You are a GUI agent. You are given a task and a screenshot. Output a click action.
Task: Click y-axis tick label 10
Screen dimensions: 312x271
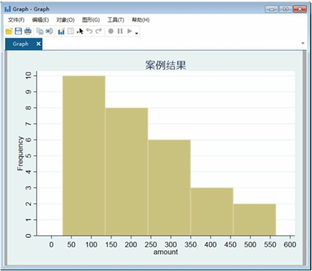28,76
